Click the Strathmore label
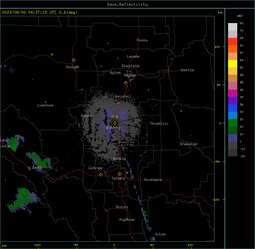 [x=153, y=180]
